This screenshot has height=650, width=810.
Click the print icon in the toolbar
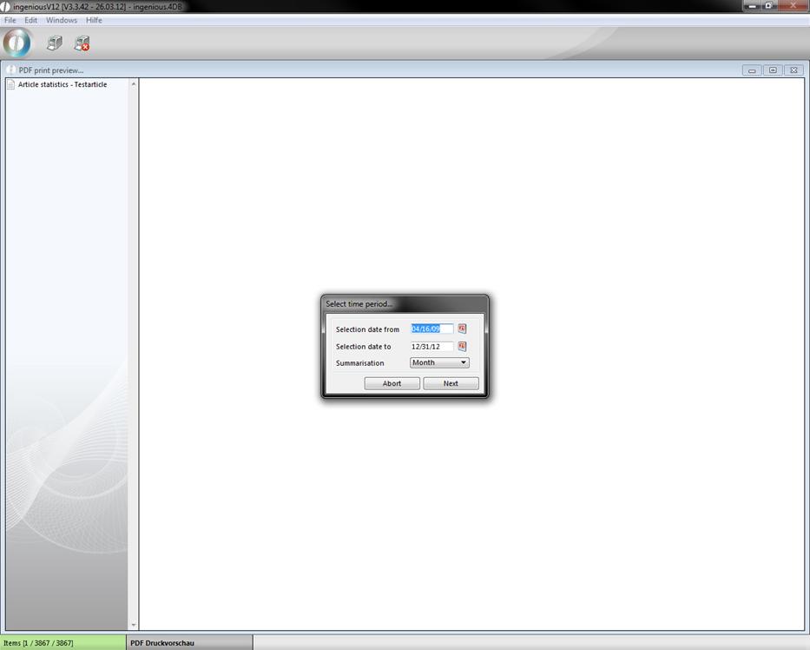point(55,43)
